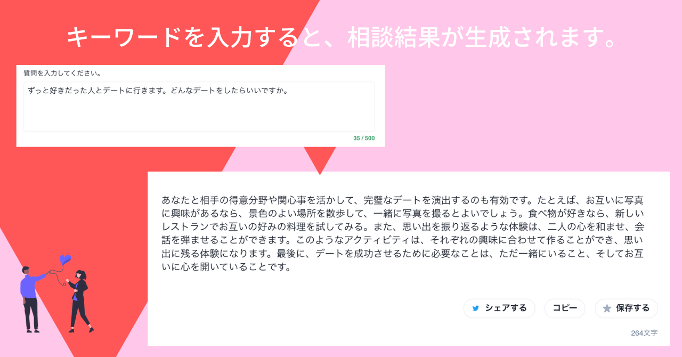Focus the question input text area
The height and width of the screenshot is (357, 682).
click(x=199, y=107)
